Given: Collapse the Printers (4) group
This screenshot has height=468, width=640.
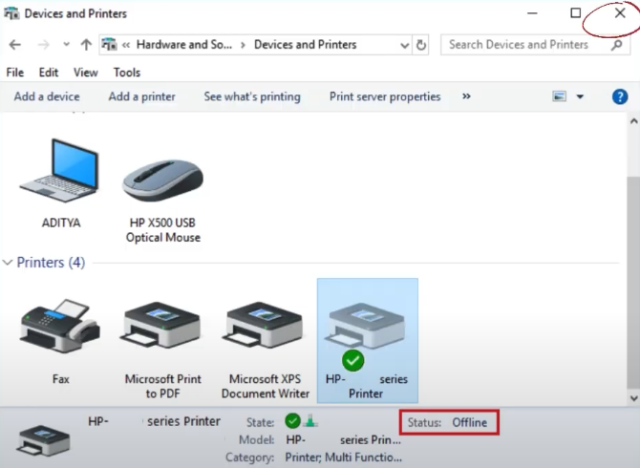Looking at the screenshot, I should (8, 263).
